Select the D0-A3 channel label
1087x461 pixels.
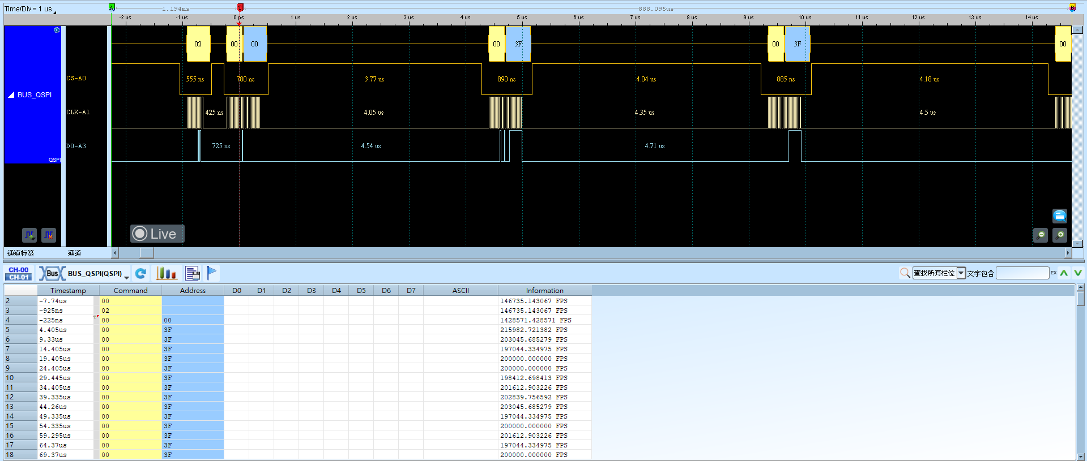(x=76, y=147)
